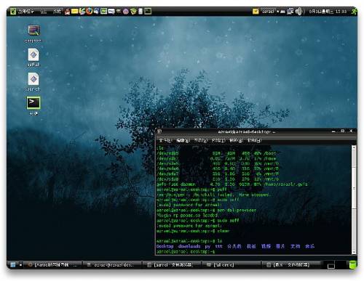Click the user name switcher in the top panel

point(268,11)
